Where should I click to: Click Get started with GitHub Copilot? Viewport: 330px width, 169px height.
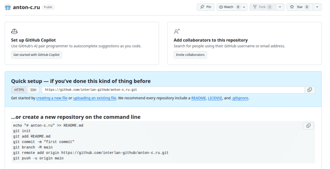(x=36, y=55)
